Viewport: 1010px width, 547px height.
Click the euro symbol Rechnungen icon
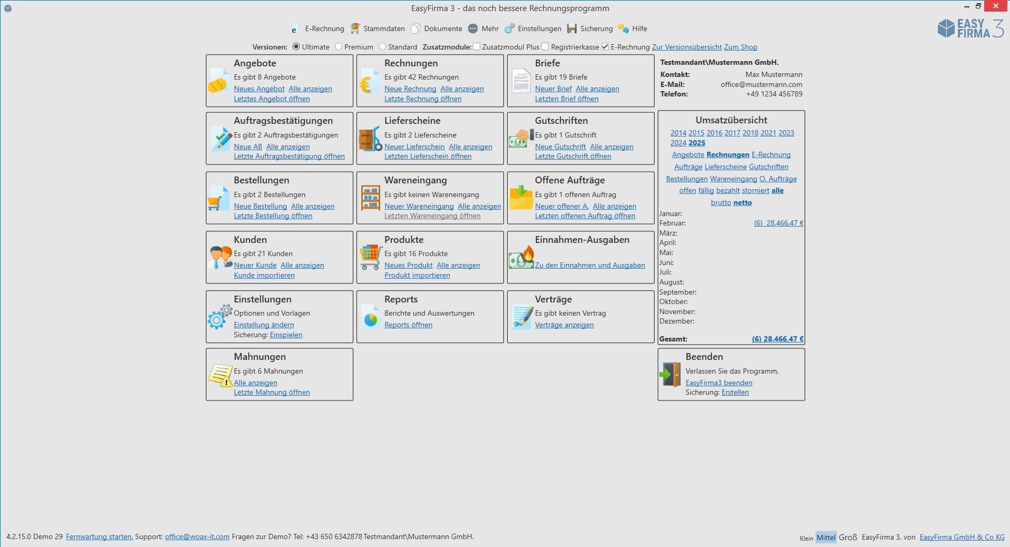point(368,82)
